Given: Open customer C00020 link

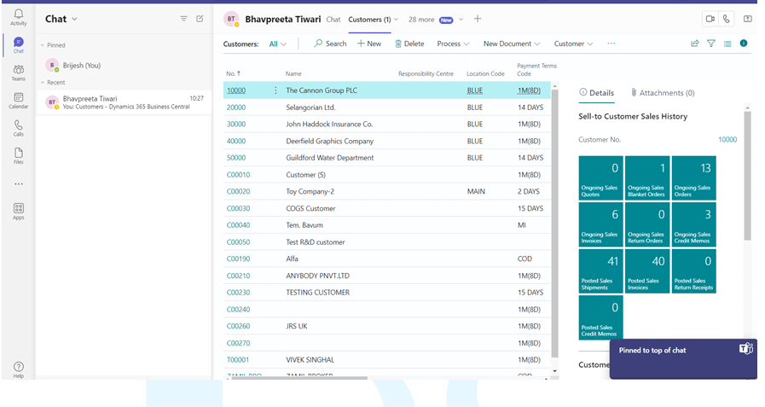Looking at the screenshot, I should coord(238,191).
